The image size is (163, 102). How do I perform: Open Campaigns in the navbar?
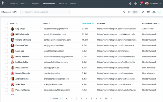(35, 4)
